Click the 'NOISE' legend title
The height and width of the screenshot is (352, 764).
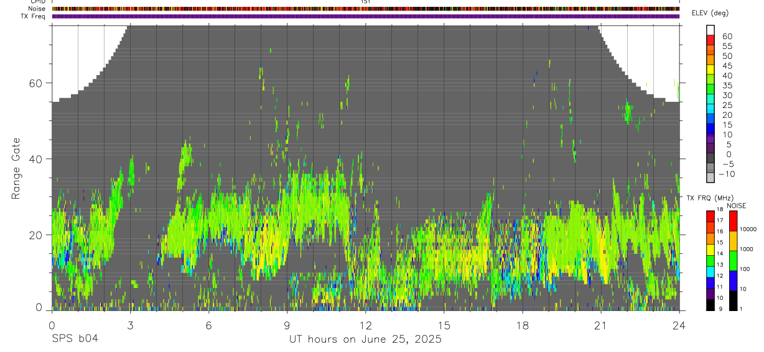pyautogui.click(x=737, y=205)
